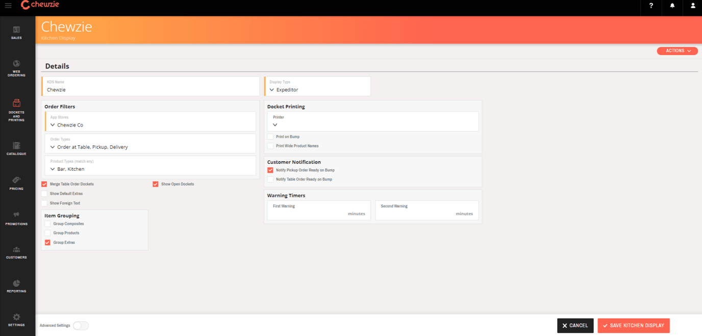Screen dimensions: 702x336
Task: Toggle the Advanced Settings switch
Action: pyautogui.click(x=81, y=325)
